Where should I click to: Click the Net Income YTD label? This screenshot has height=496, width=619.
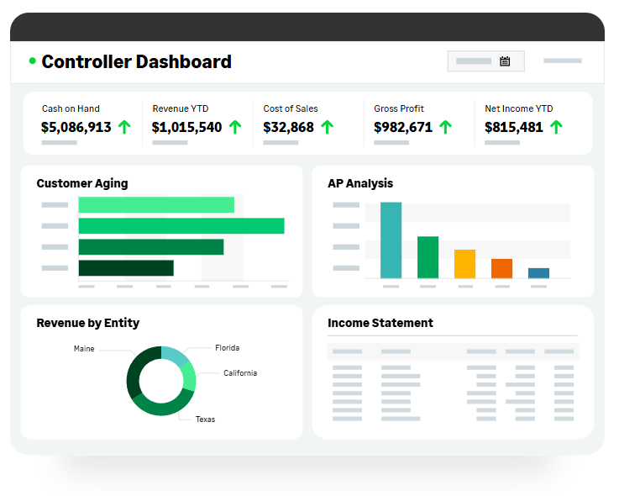(519, 108)
